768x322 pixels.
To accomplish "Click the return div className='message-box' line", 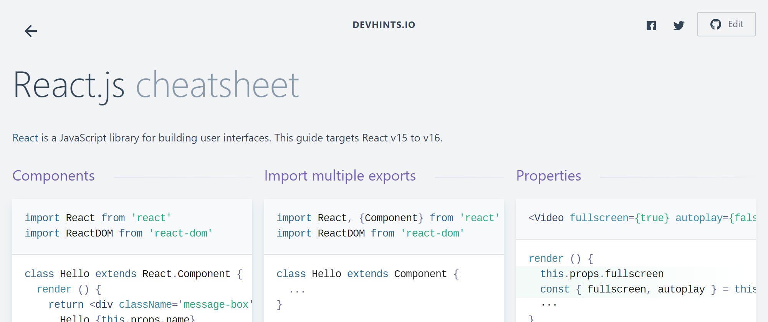I will click(150, 304).
